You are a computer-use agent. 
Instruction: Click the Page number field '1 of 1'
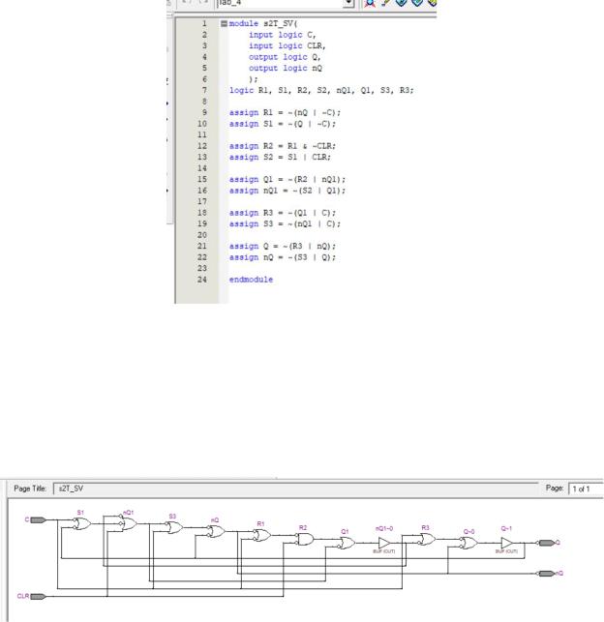pos(587,489)
